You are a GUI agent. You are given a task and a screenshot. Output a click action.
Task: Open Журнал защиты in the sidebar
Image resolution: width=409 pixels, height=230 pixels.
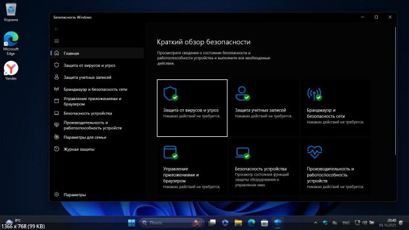click(79, 149)
